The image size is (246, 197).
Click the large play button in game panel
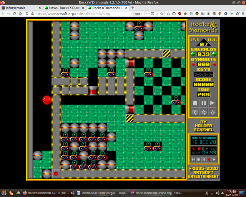tap(212, 103)
